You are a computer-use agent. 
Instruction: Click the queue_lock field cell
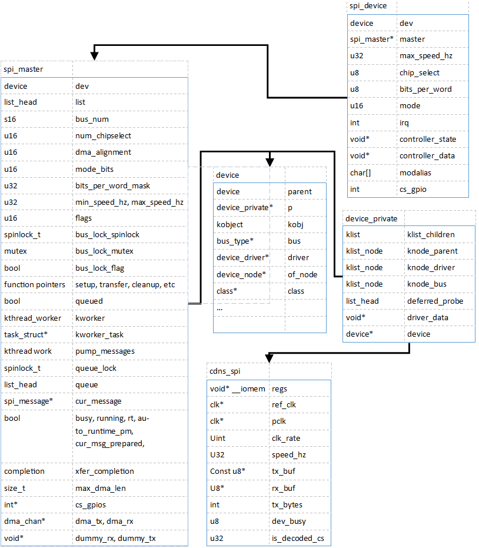pos(96,368)
